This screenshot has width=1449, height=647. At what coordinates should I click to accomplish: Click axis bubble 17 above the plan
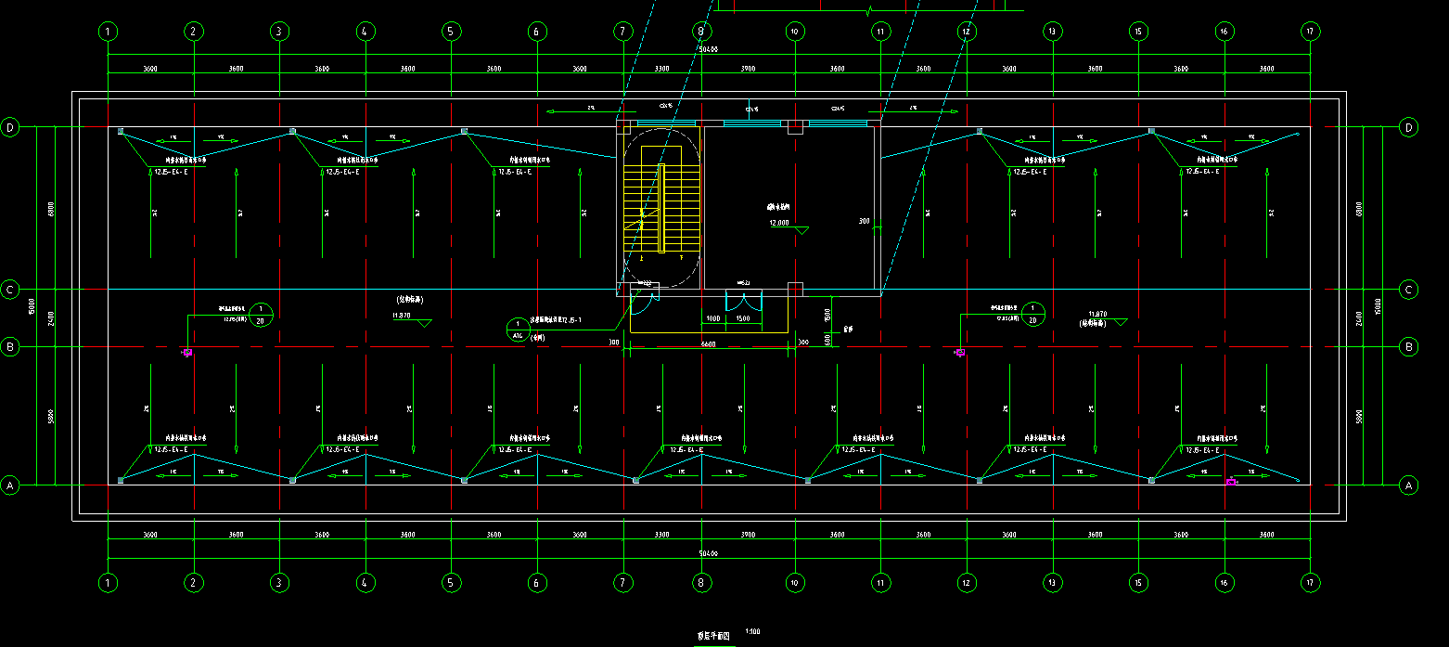coord(1309,32)
